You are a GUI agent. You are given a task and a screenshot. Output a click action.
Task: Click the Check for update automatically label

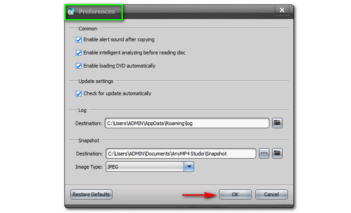tap(117, 93)
